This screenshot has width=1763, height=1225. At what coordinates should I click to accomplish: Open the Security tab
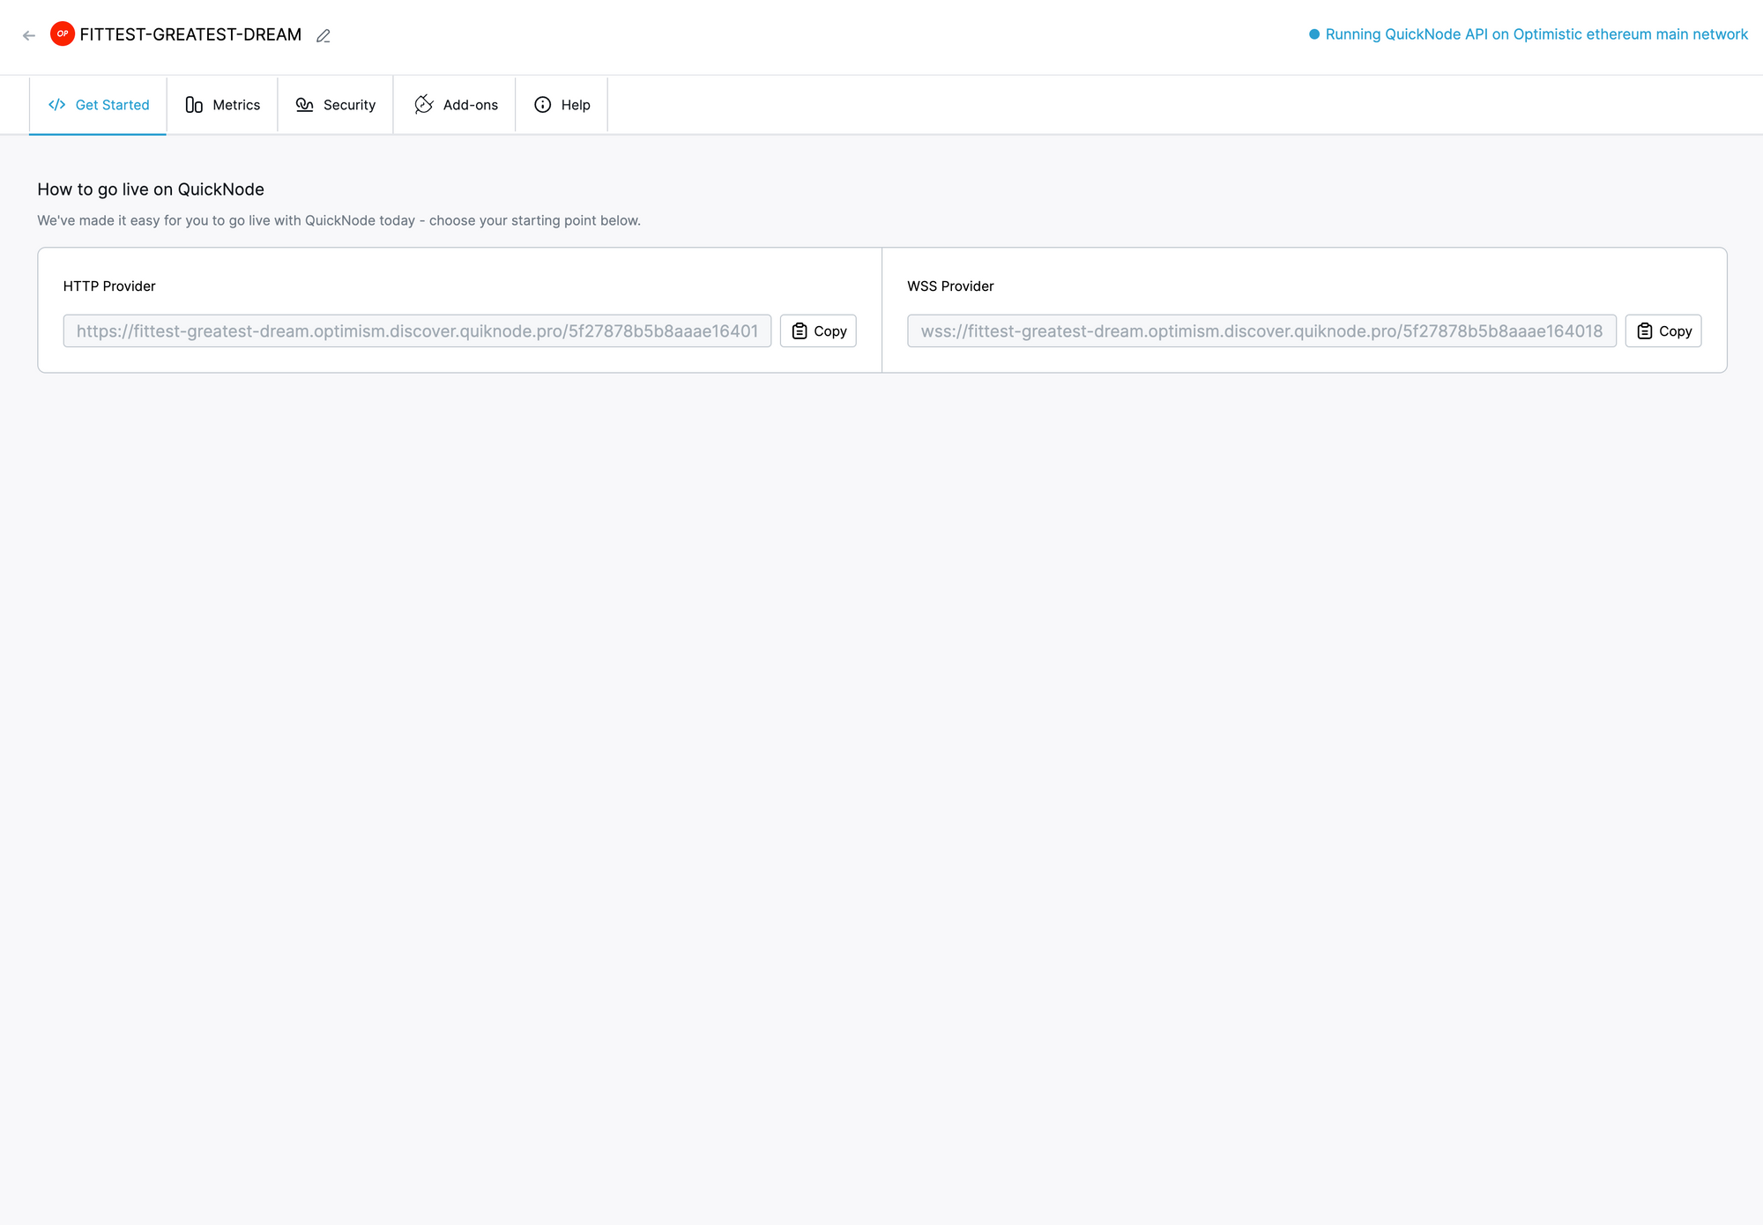[x=349, y=105]
